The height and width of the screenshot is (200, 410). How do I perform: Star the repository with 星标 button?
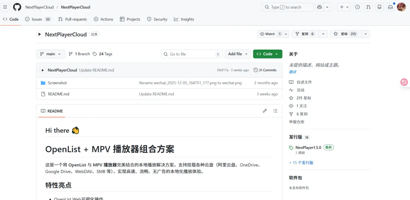346,34
